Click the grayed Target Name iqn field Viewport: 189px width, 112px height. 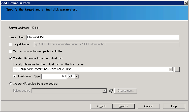point(107,44)
